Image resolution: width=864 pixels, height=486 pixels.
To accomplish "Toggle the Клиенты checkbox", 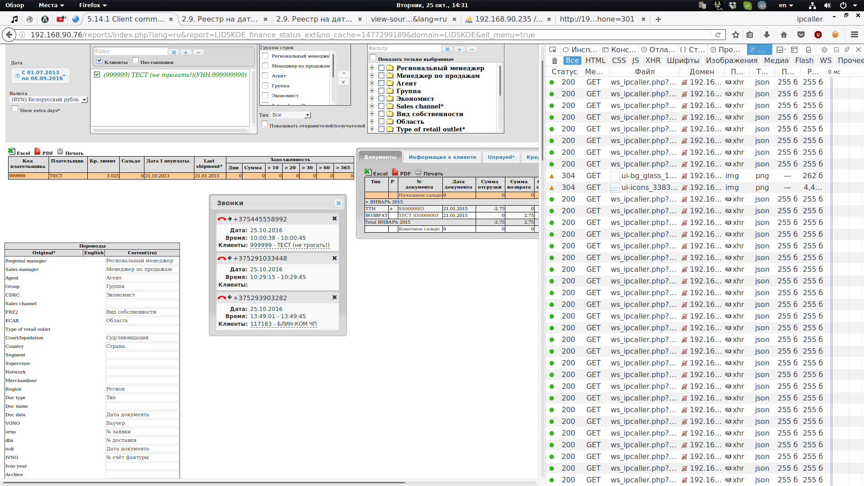I will (x=99, y=60).
